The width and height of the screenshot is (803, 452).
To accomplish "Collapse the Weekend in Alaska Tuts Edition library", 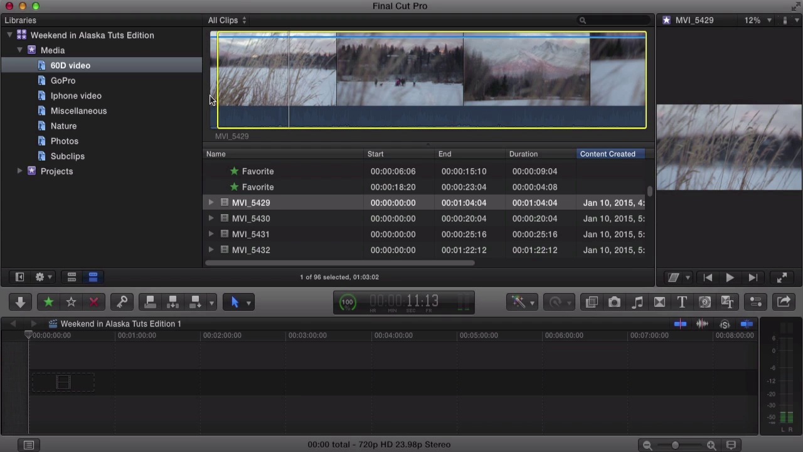I will point(10,35).
